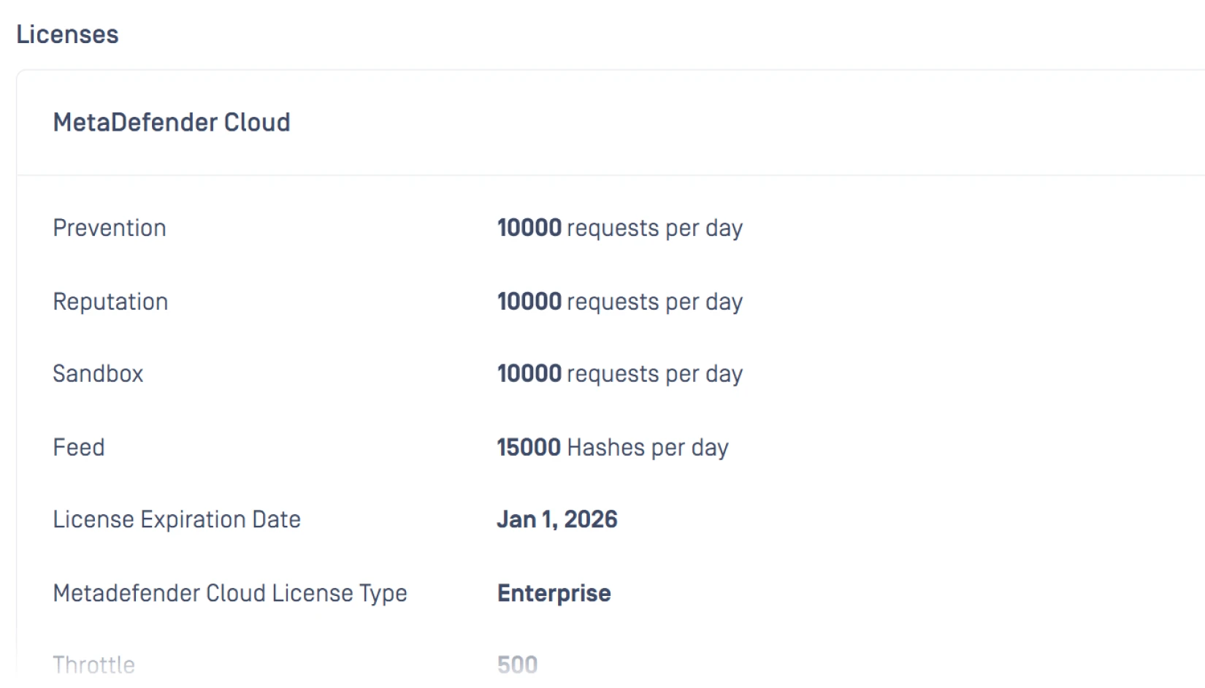Click the "Hashes per day" text

[x=648, y=448]
